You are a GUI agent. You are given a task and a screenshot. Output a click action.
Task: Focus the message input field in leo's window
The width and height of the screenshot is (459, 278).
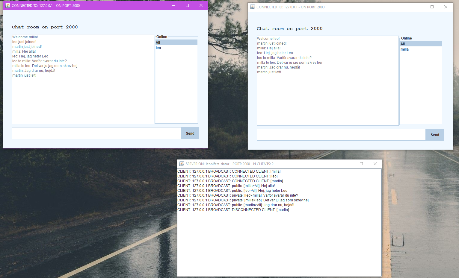click(x=341, y=135)
